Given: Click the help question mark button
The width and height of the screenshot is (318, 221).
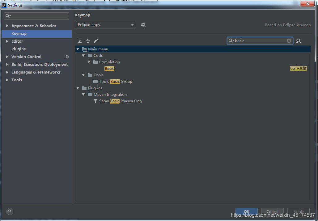Looking at the screenshot, I should point(10,211).
